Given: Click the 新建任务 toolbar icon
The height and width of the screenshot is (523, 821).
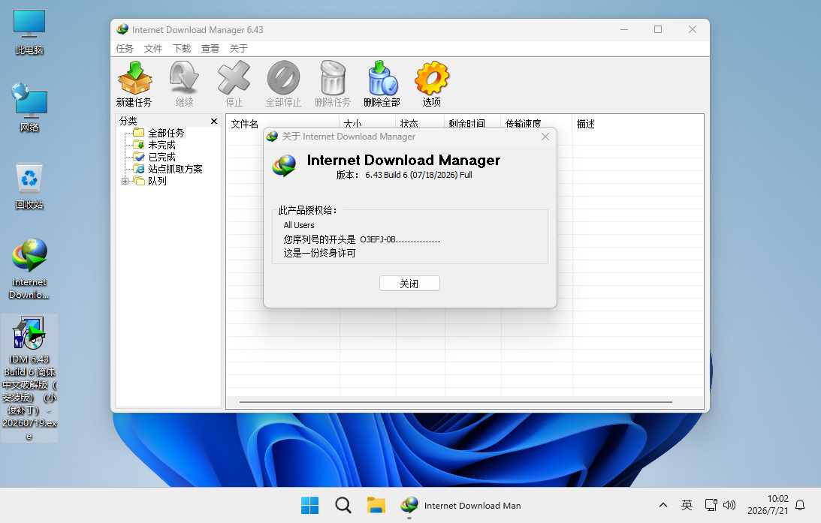Looking at the screenshot, I should (x=134, y=84).
